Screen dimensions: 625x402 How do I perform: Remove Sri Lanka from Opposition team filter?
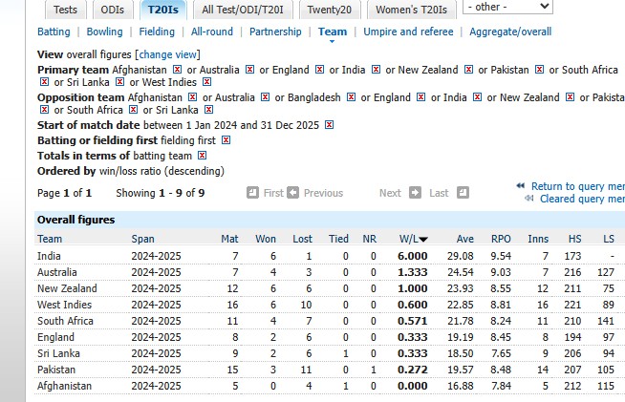tap(208, 110)
